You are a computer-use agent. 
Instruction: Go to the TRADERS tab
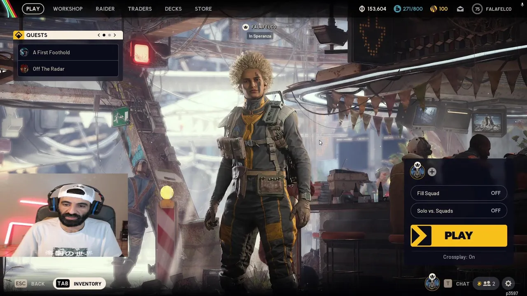140,9
